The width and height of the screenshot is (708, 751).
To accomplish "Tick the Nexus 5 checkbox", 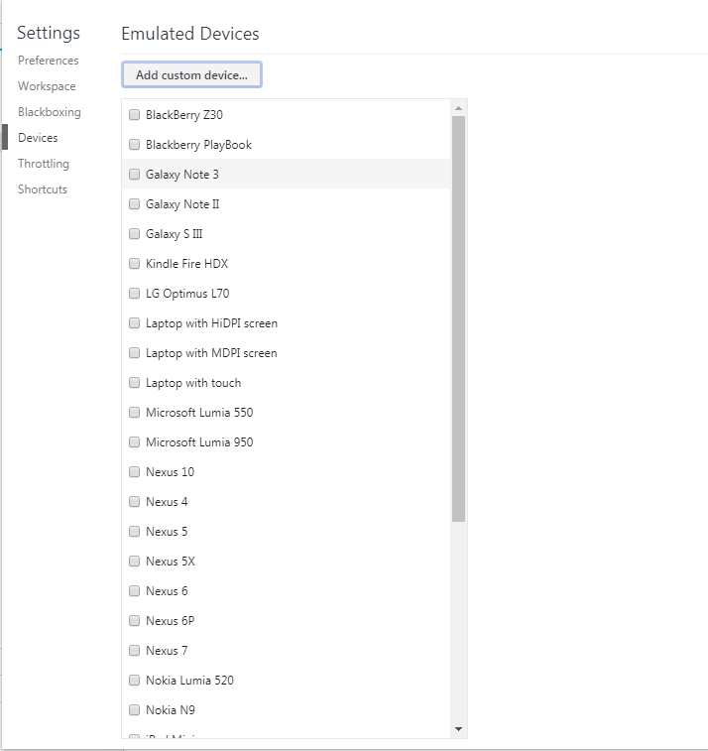I will (135, 531).
